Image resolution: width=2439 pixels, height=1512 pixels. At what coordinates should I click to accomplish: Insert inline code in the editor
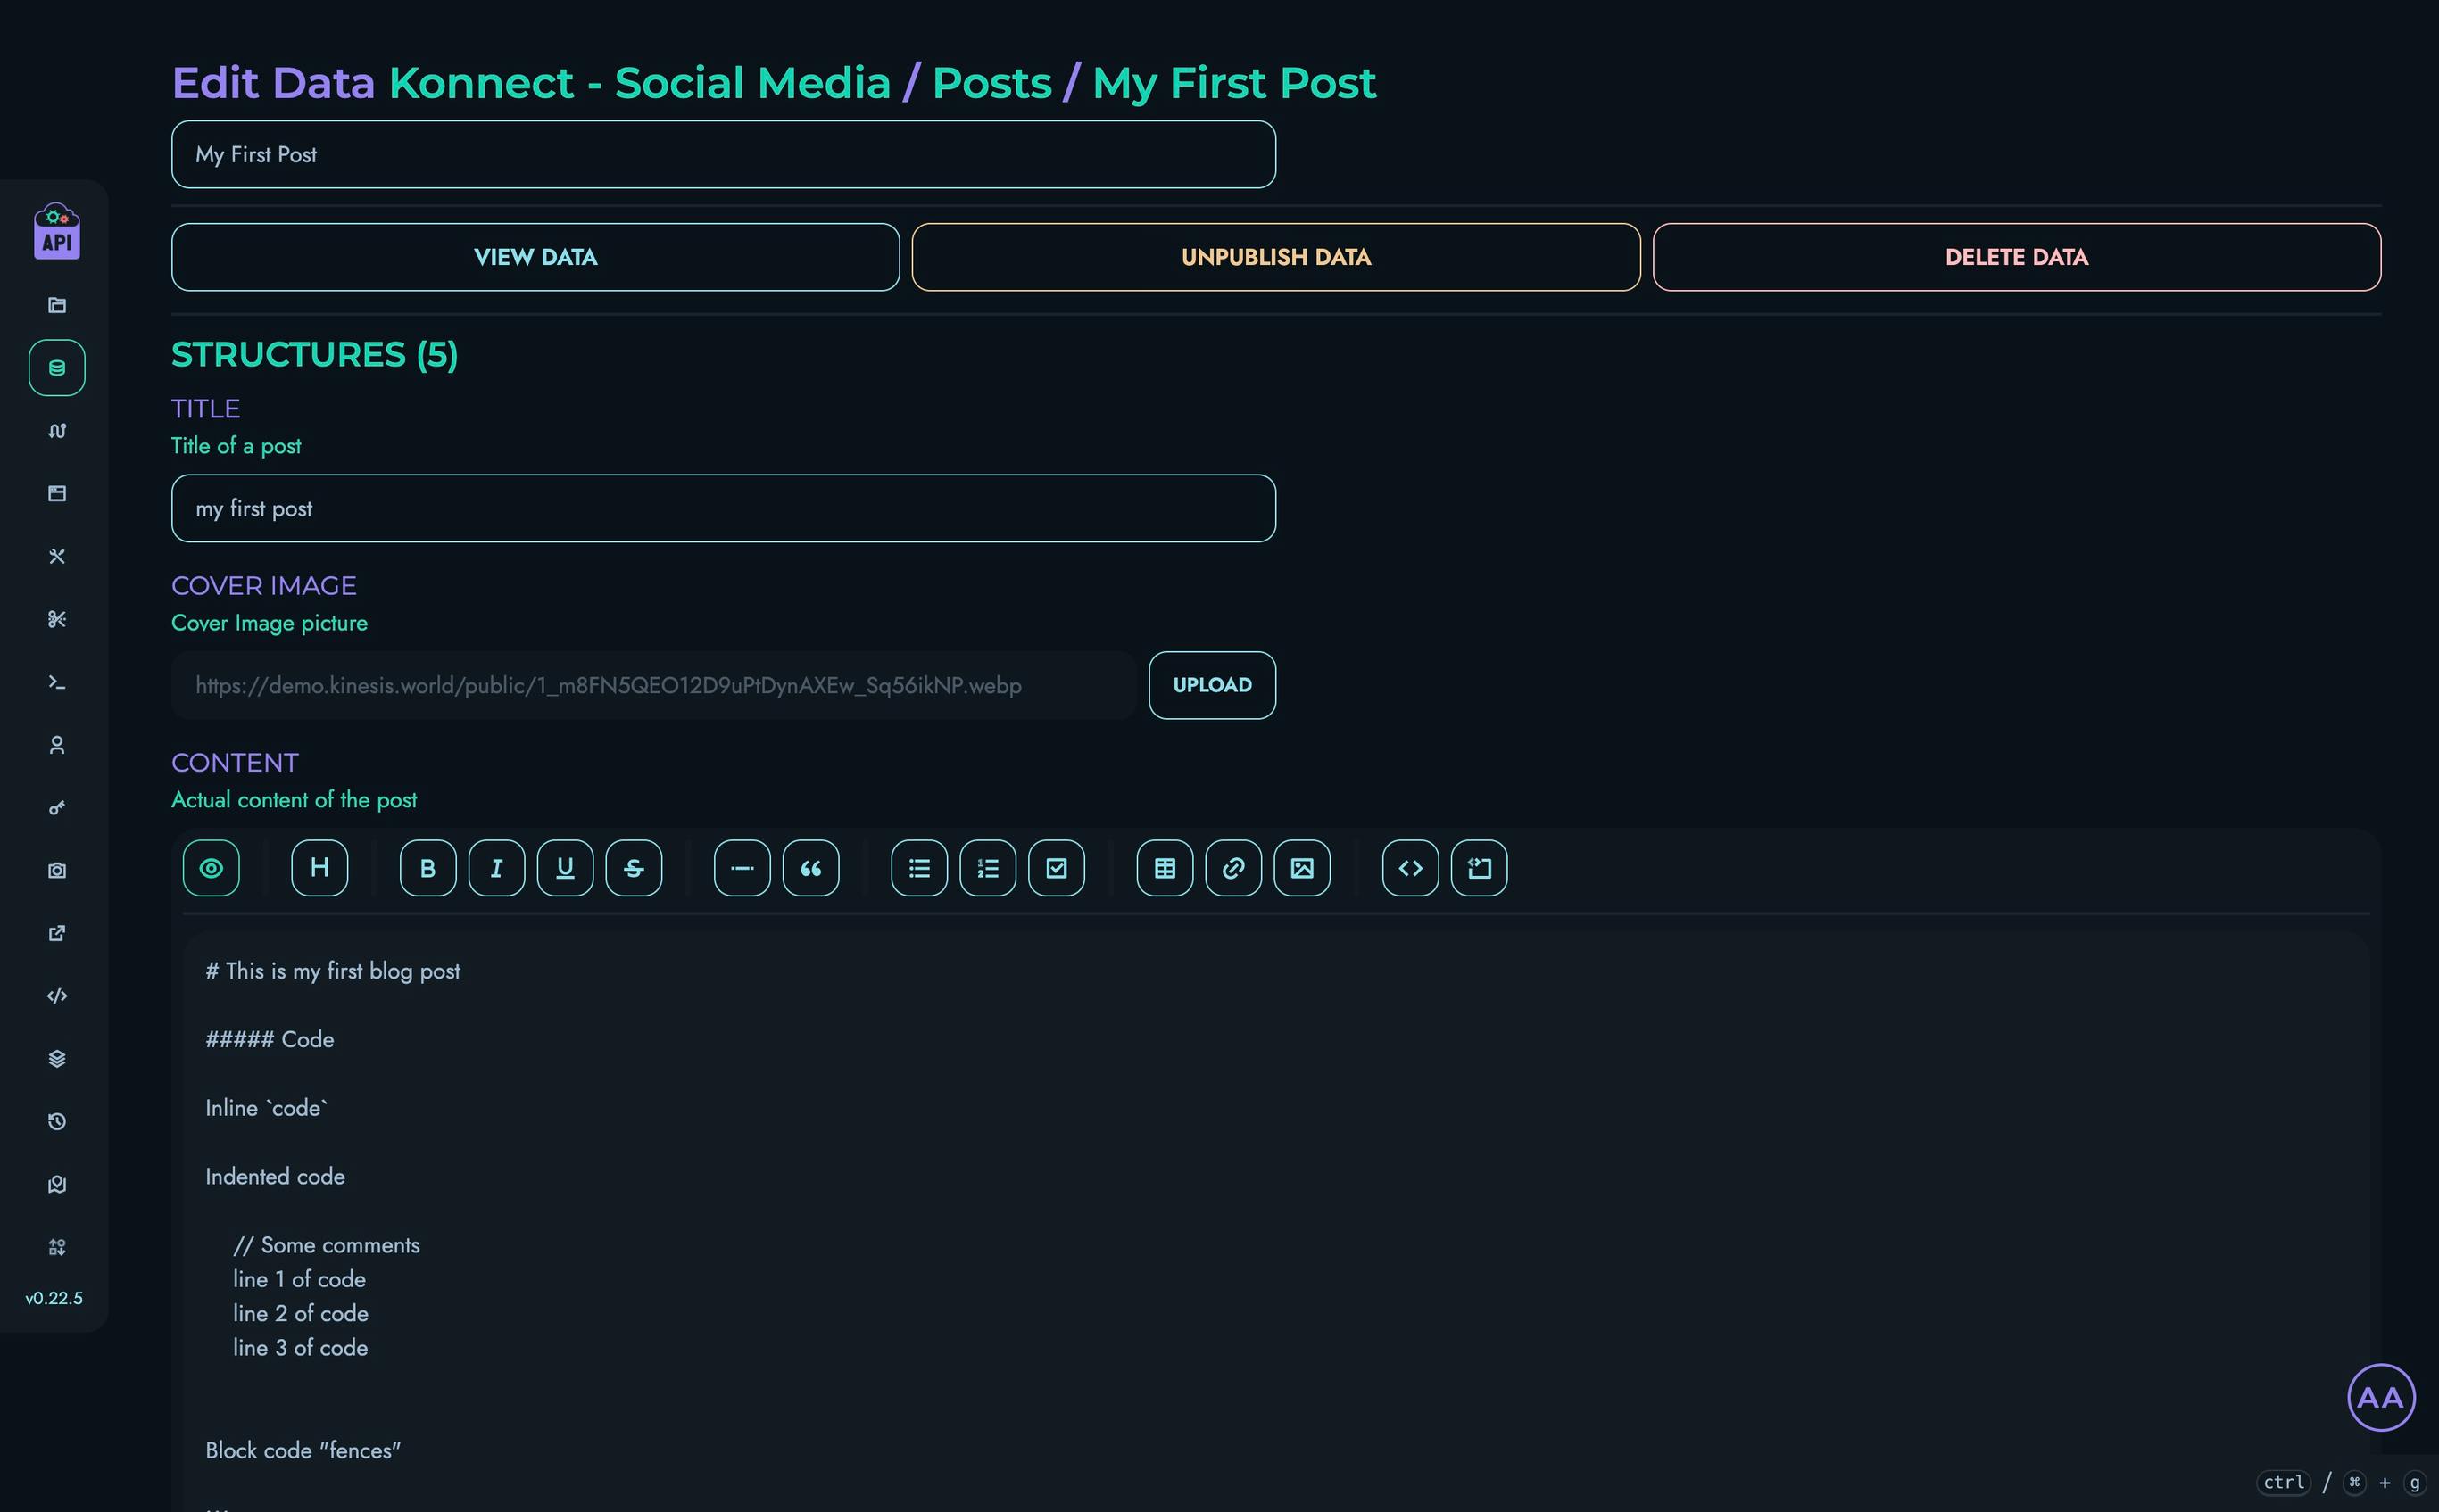pos(1411,868)
